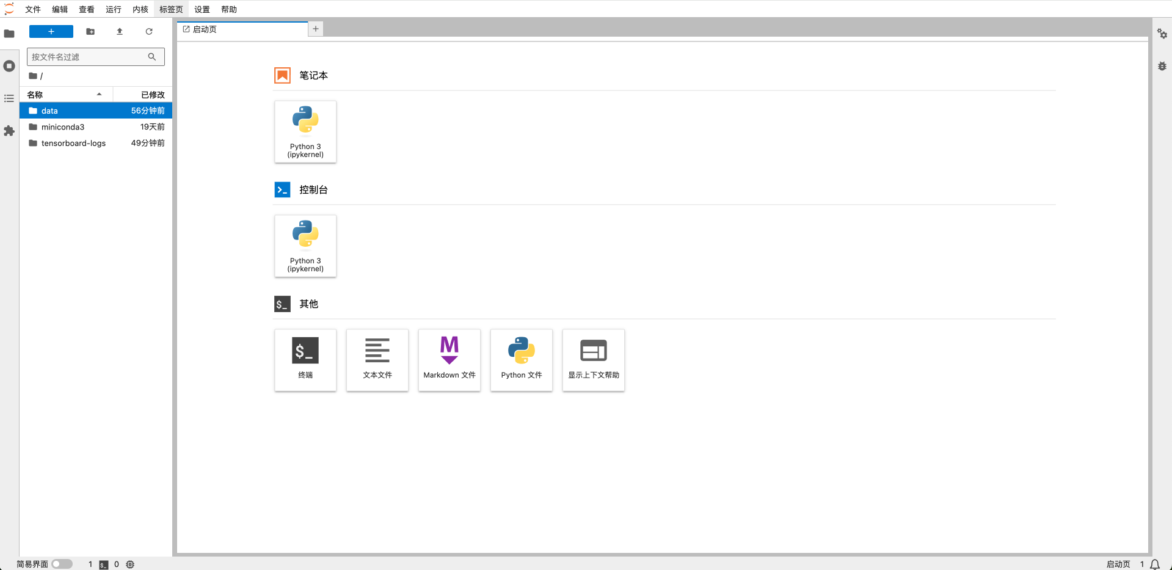Open the running terminals and kernels panel
This screenshot has width=1172, height=570.
9,66
